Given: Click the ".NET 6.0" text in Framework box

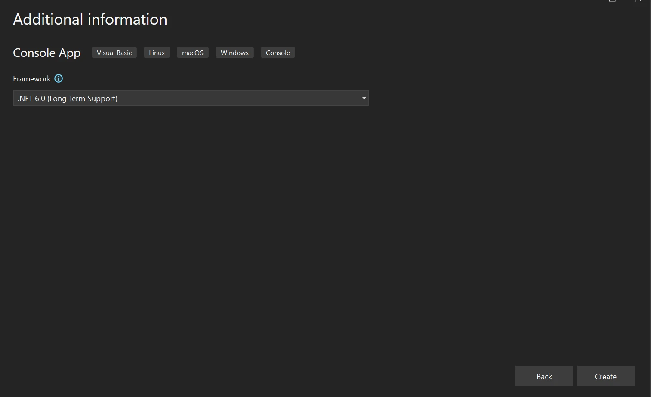Looking at the screenshot, I should [31, 99].
